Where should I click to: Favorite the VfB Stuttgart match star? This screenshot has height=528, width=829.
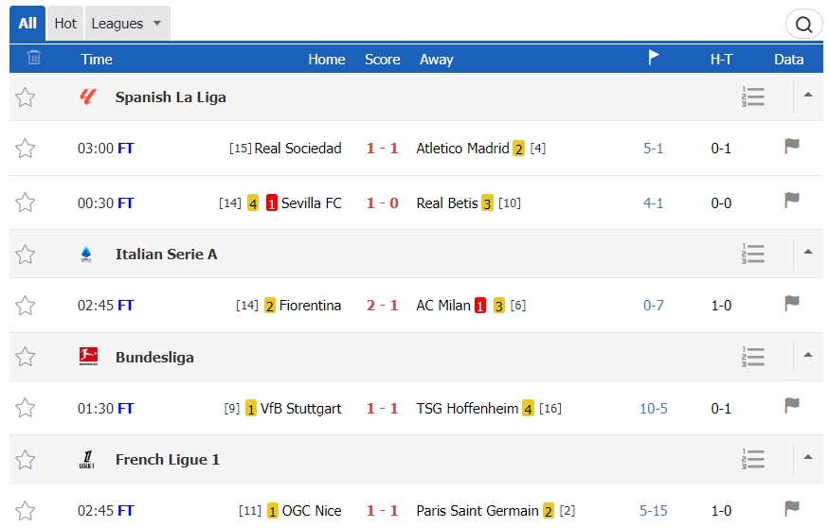pos(25,408)
